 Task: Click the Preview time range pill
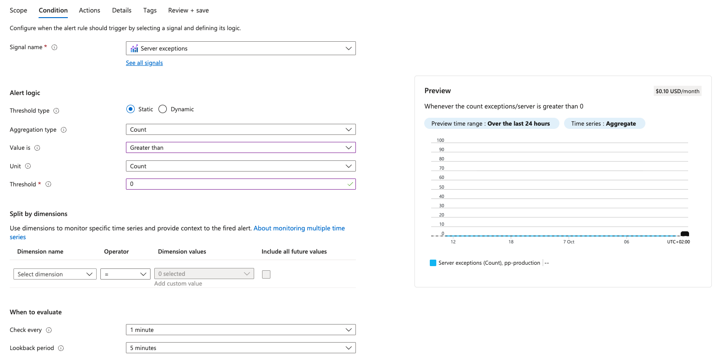(492, 124)
